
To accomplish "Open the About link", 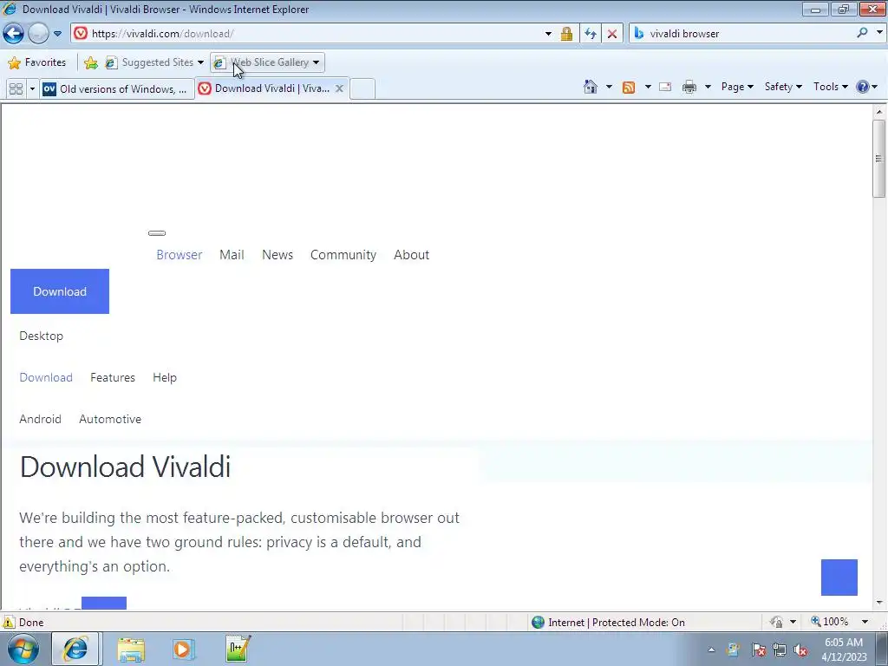I will 412,255.
